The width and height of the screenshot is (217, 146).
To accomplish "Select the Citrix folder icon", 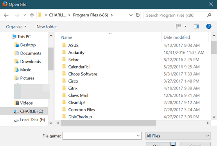I will coord(64,88).
